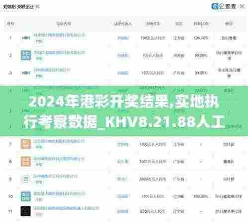Click the Qichacha logo at top right
The image size is (248, 222).
[224, 6]
